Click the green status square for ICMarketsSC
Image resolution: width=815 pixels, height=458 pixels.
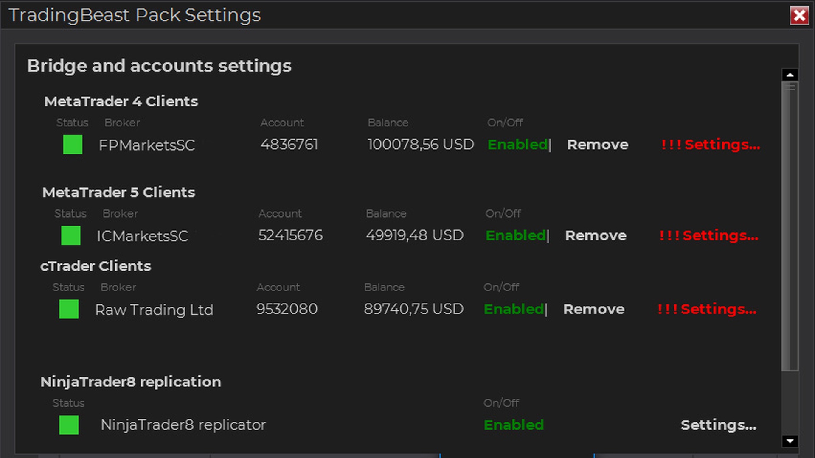coord(70,235)
